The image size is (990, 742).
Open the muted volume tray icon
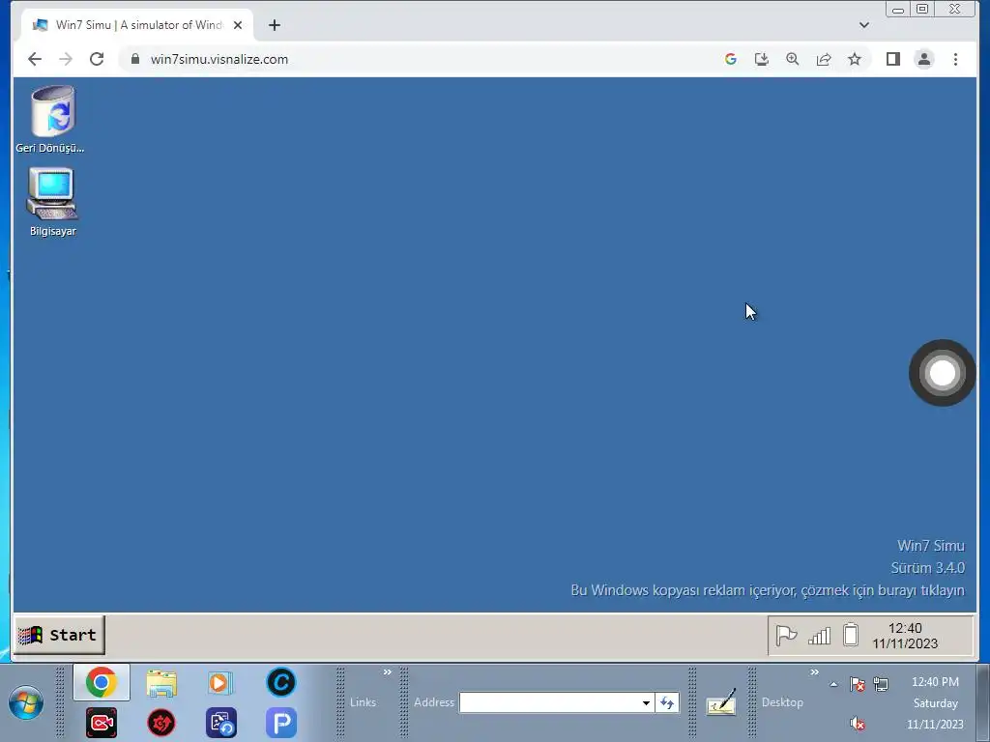857,723
